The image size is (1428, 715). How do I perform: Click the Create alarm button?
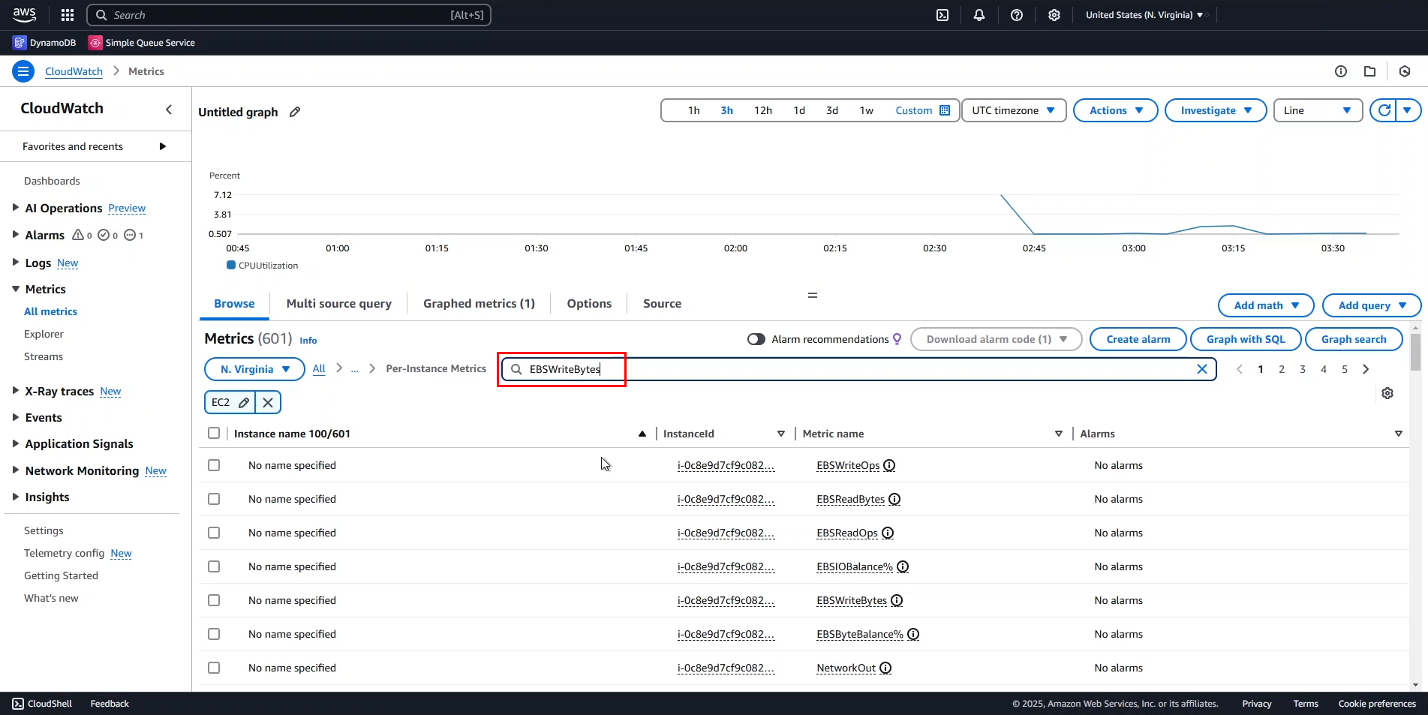pos(1138,339)
